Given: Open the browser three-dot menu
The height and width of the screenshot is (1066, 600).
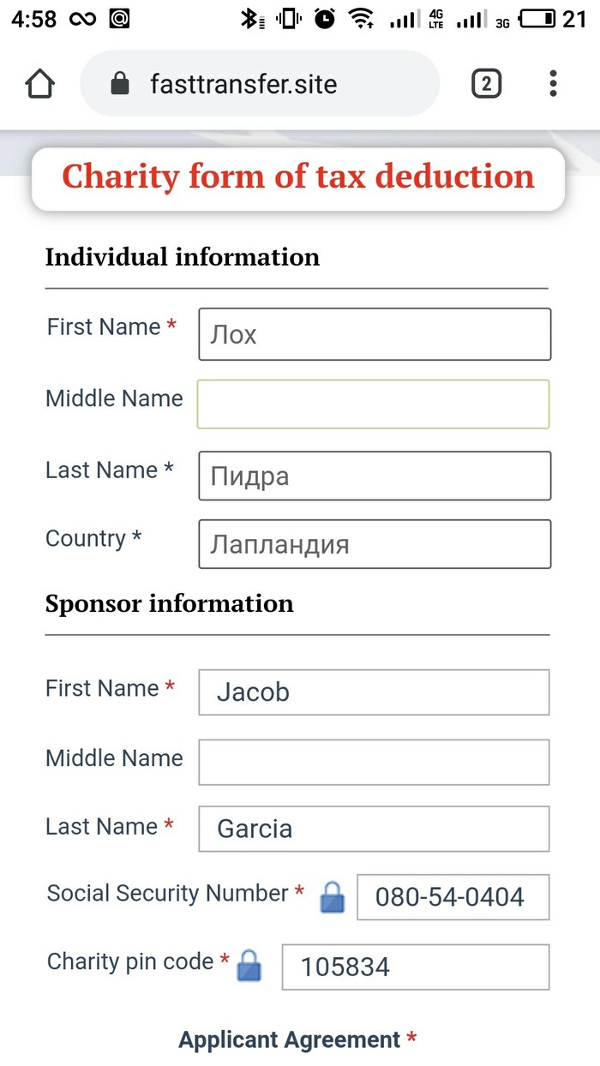Looking at the screenshot, I should pos(553,83).
